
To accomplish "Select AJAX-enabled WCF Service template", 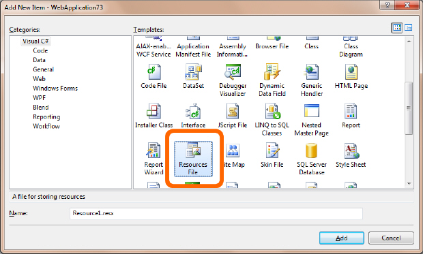I will [154, 48].
